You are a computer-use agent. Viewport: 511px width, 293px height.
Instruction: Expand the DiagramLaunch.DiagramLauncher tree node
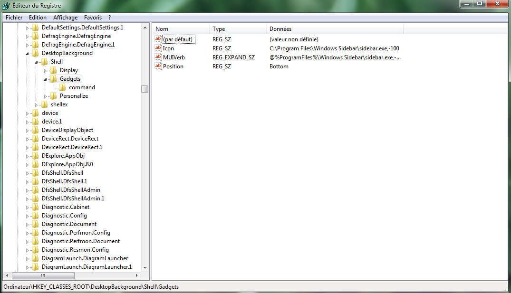pos(28,258)
